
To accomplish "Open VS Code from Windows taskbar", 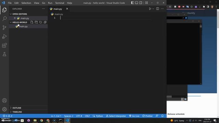I will (67, 120).
